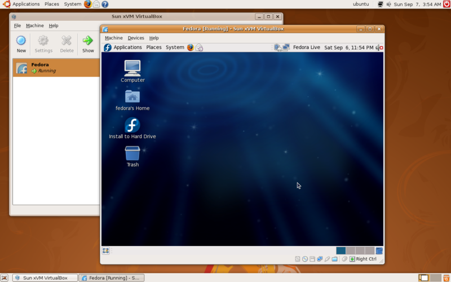Click the network manager icon in Fedora panel
Image resolution: width=451 pixels, height=282 pixels.
(x=286, y=47)
